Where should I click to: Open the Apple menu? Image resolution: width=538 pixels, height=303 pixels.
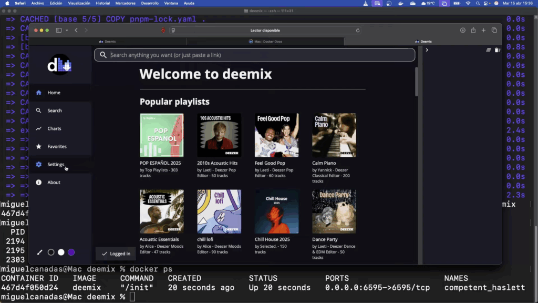(7, 3)
